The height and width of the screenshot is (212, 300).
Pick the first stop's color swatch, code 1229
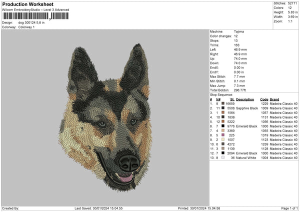point(223,103)
